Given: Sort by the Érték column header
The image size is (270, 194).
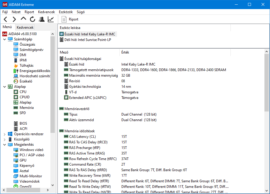Looking at the screenshot, I should [x=175, y=52].
